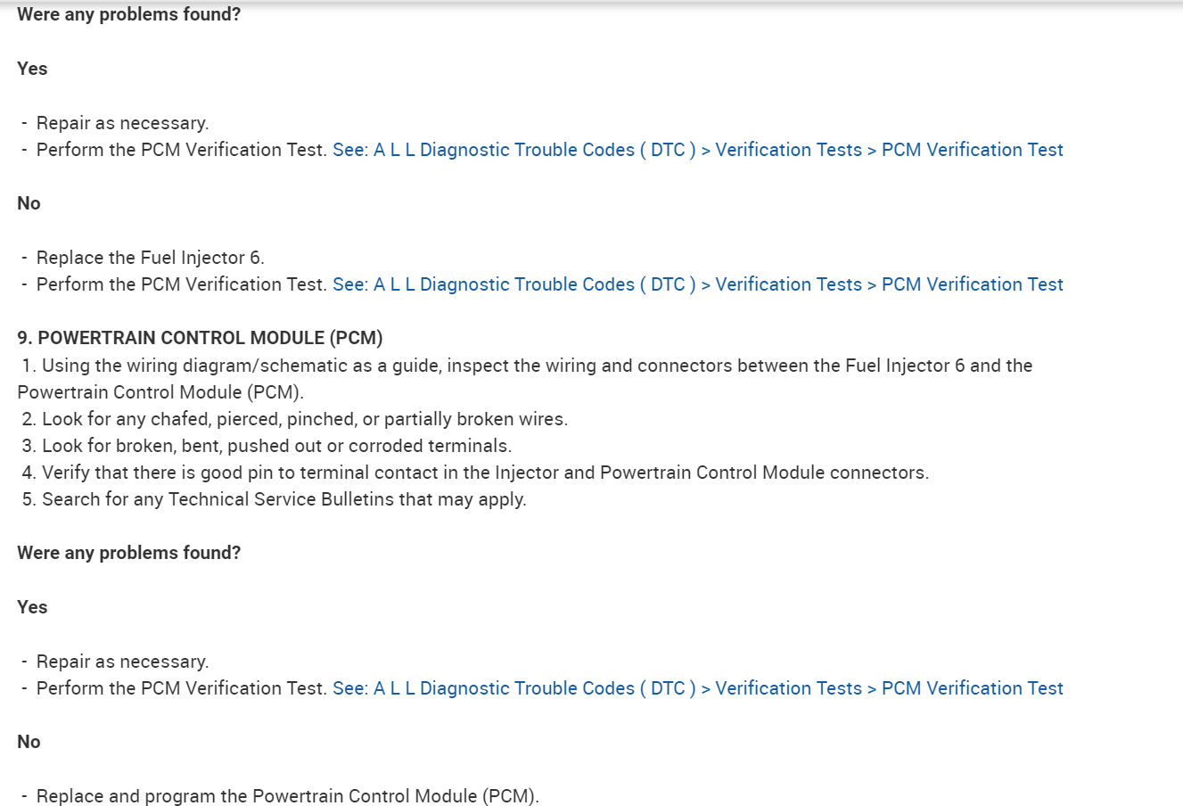The image size is (1183, 806).
Task: Click "No" above Replace and program the PCM
Action: point(29,742)
